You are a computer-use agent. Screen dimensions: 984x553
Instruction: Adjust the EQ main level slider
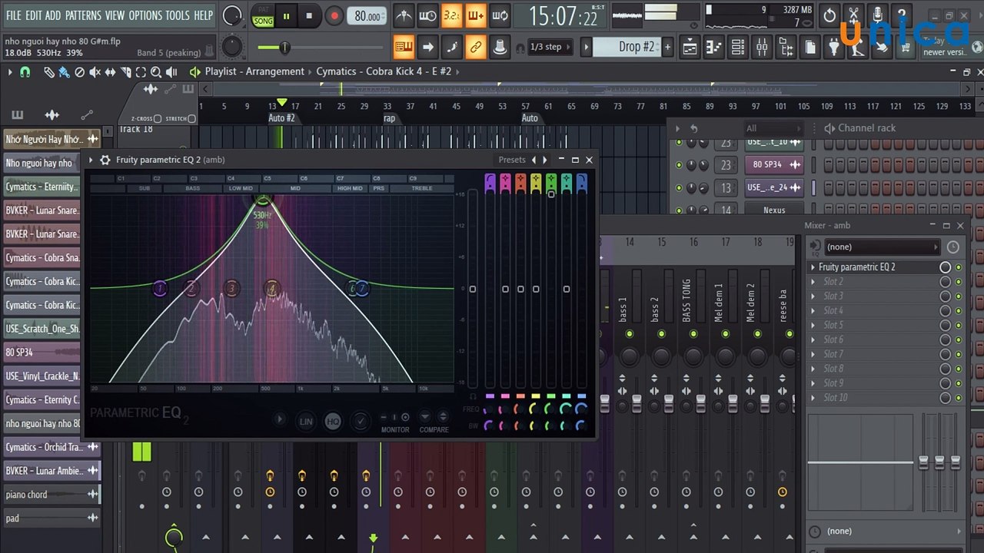(473, 289)
